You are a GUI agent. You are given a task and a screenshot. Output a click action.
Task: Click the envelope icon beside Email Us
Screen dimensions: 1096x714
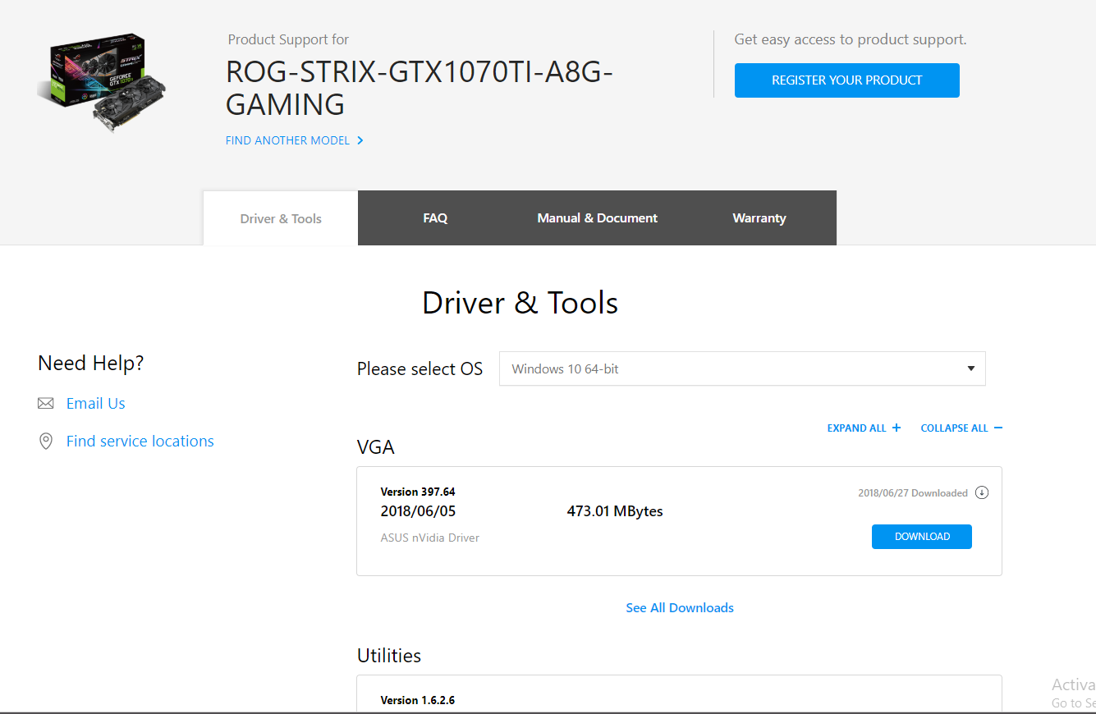pos(46,404)
